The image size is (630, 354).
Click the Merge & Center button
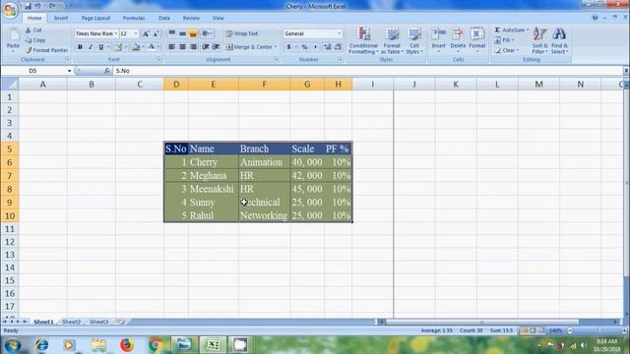pyautogui.click(x=251, y=47)
